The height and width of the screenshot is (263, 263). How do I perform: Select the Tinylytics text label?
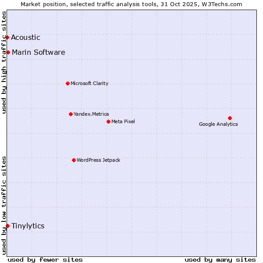click(x=28, y=226)
